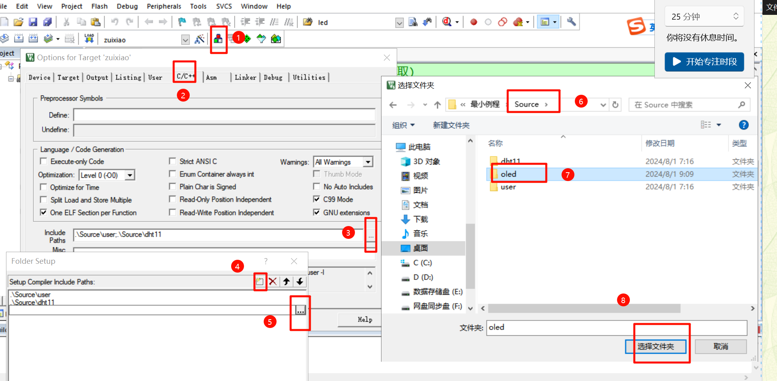The width and height of the screenshot is (777, 381).
Task: Open the SVCS menu
Action: pos(224,6)
